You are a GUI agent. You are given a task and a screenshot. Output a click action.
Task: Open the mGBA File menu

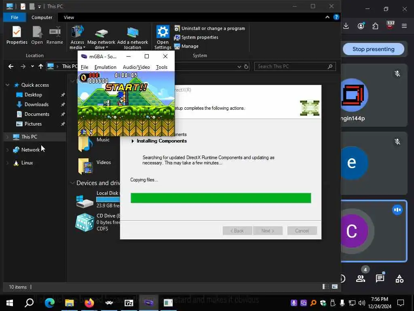pos(84,67)
